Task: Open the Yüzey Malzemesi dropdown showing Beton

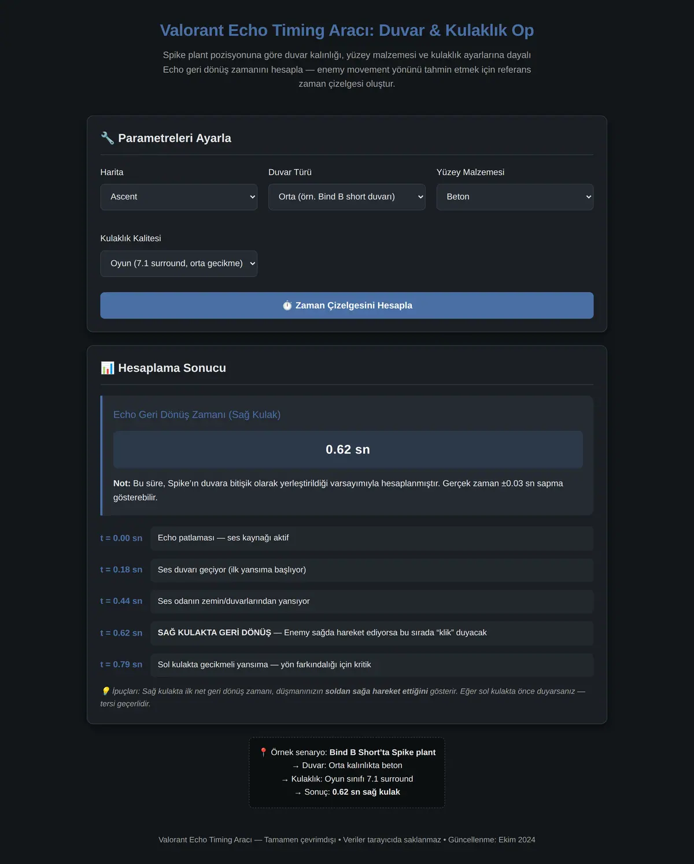Action: (x=515, y=197)
